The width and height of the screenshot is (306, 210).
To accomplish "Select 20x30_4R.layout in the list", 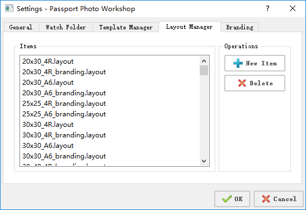I will [x=48, y=62].
